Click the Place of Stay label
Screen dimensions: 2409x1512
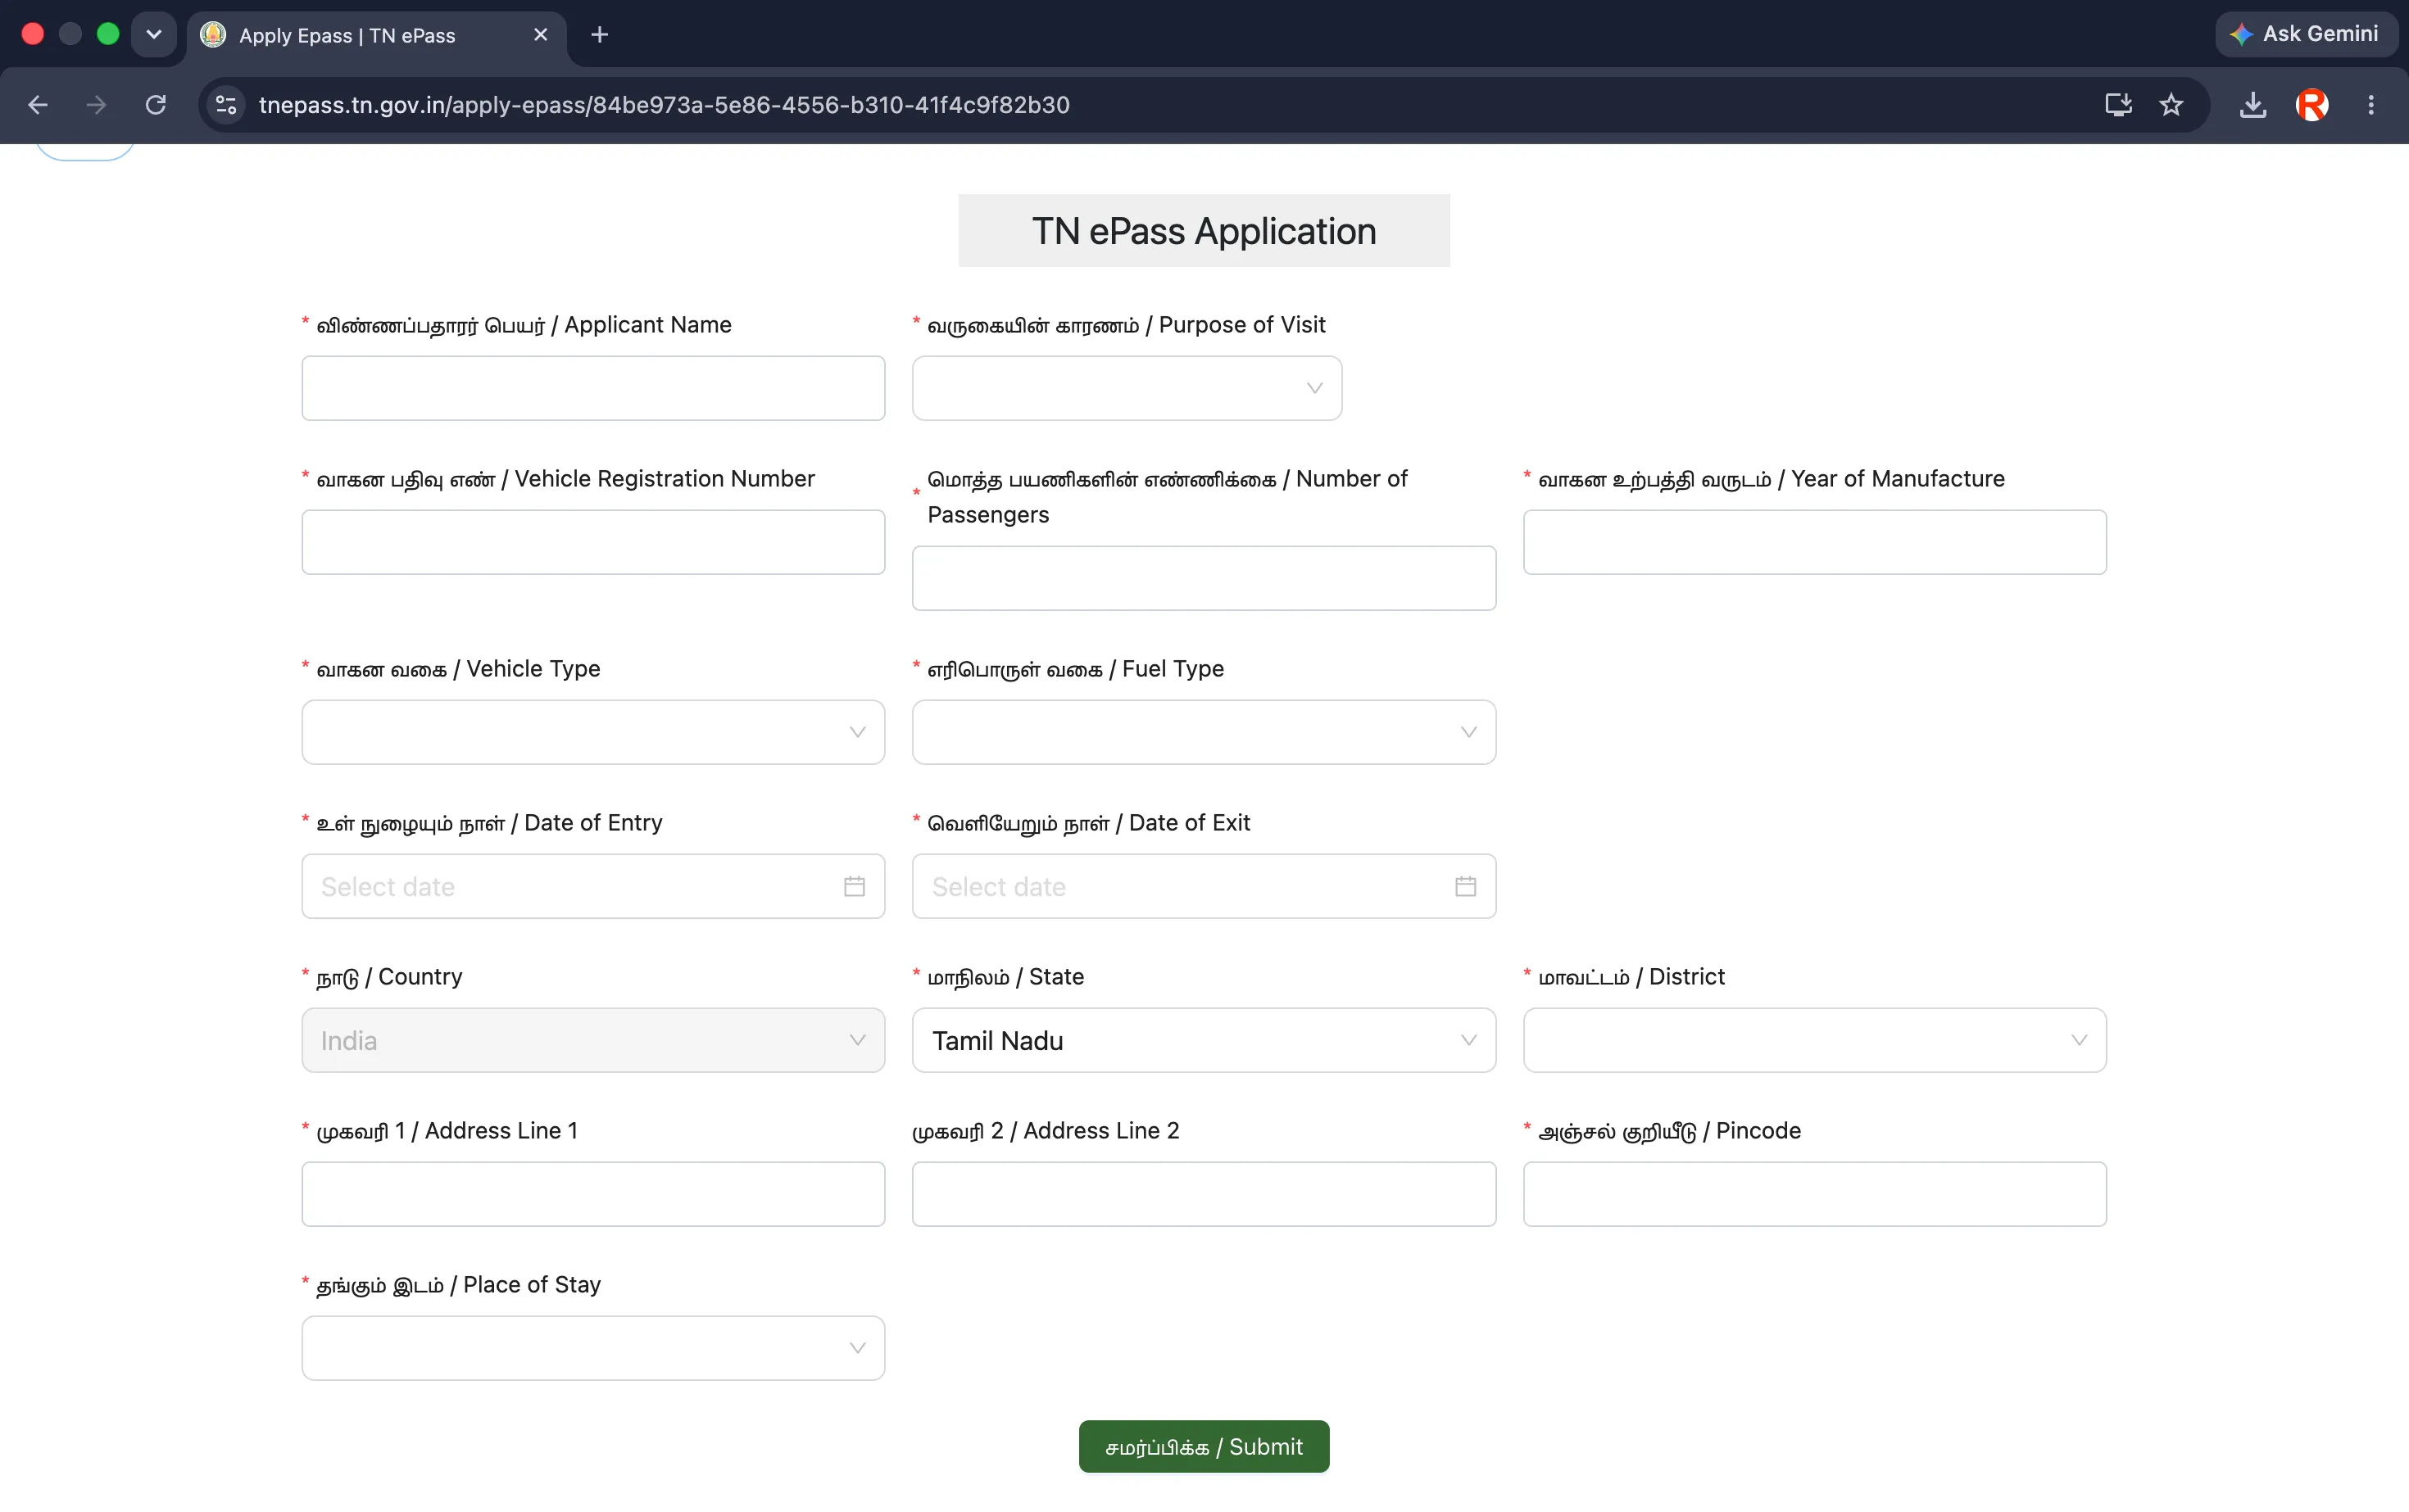(458, 1285)
